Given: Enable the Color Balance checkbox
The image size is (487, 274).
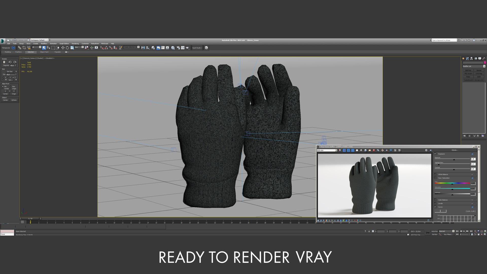Looking at the screenshot, I should (x=435, y=200).
